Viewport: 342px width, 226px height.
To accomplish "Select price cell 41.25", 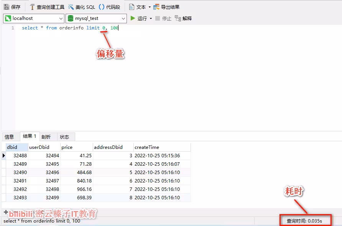I will coord(77,156).
